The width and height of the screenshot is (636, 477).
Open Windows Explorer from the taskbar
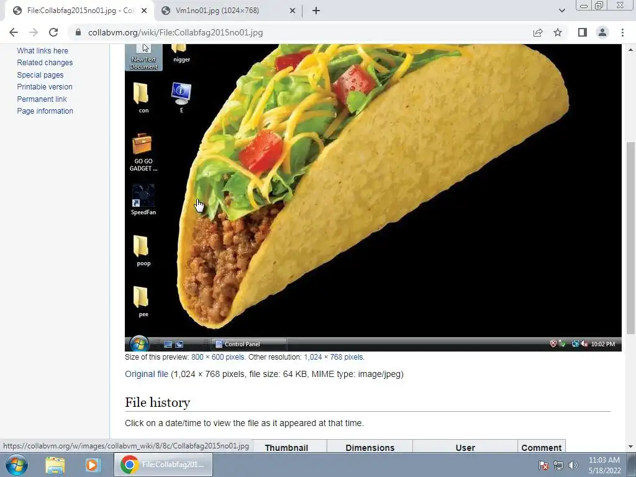pyautogui.click(x=55, y=465)
